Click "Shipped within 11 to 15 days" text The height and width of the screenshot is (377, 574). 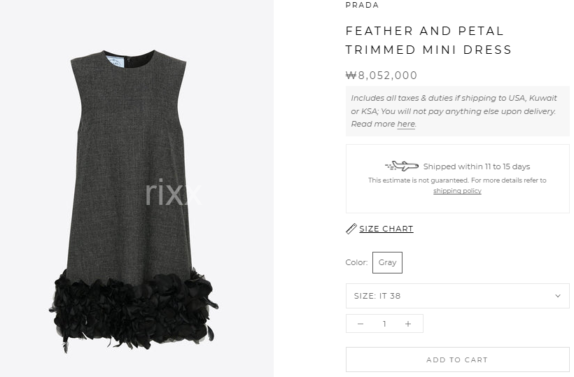tap(477, 166)
